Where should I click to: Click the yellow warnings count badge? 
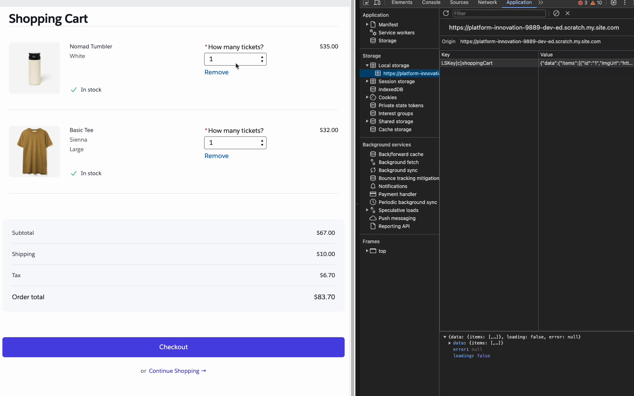tap(596, 3)
